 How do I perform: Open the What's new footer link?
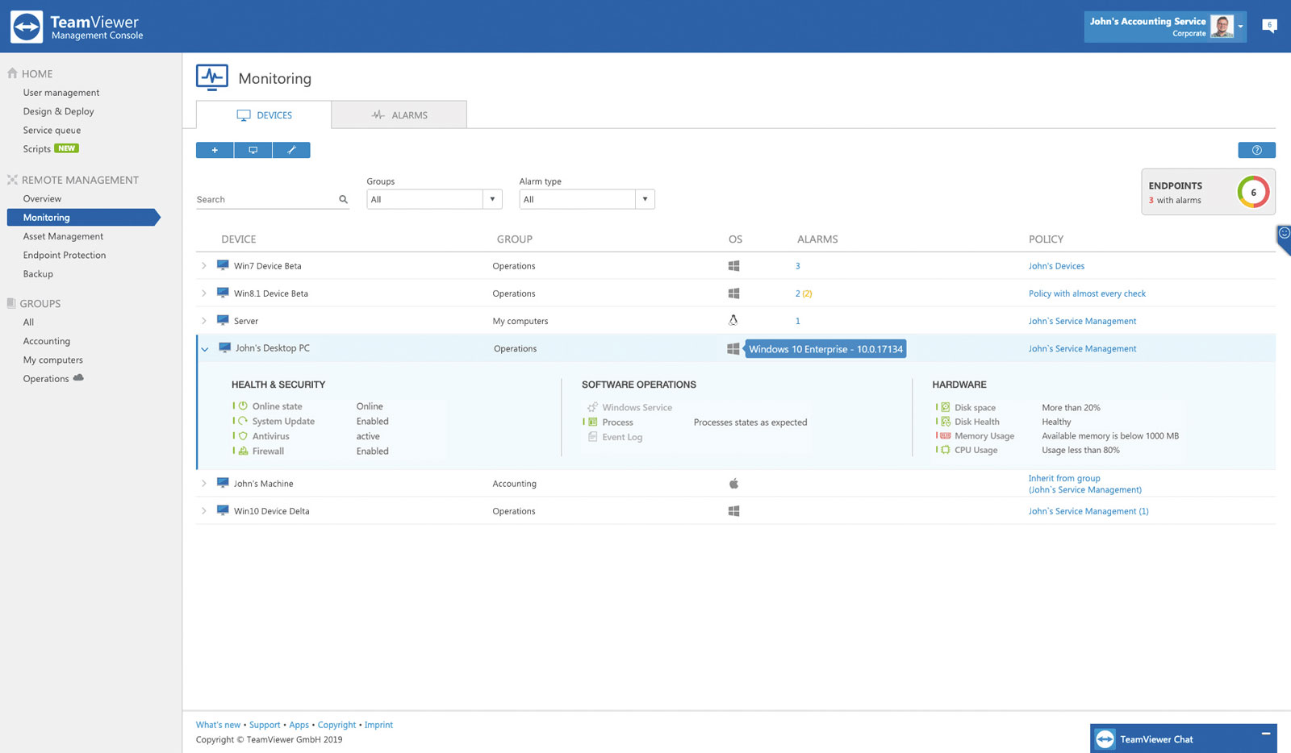click(218, 725)
